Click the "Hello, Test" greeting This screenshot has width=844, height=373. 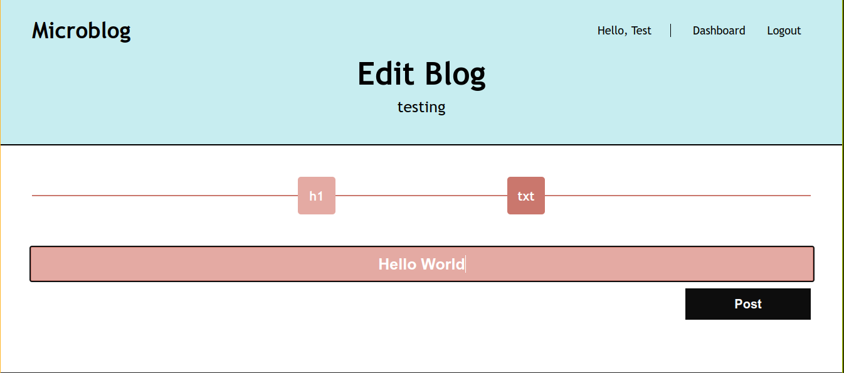pos(624,31)
